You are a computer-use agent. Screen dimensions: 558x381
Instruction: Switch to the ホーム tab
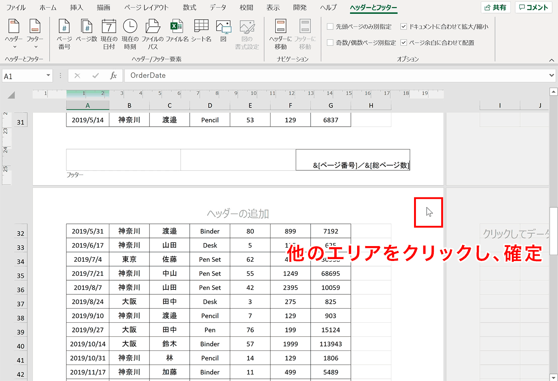pyautogui.click(x=48, y=7)
